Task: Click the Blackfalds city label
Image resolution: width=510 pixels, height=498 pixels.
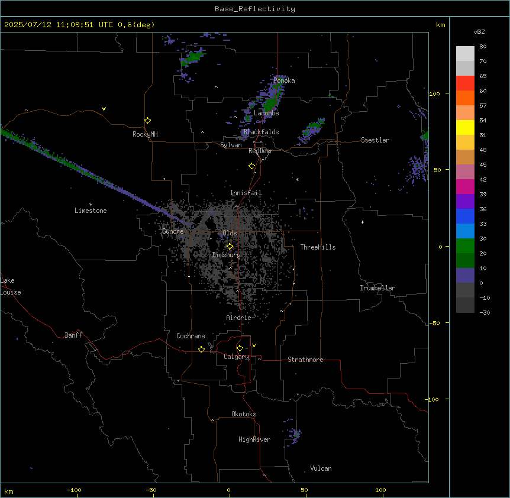Action: click(261, 132)
